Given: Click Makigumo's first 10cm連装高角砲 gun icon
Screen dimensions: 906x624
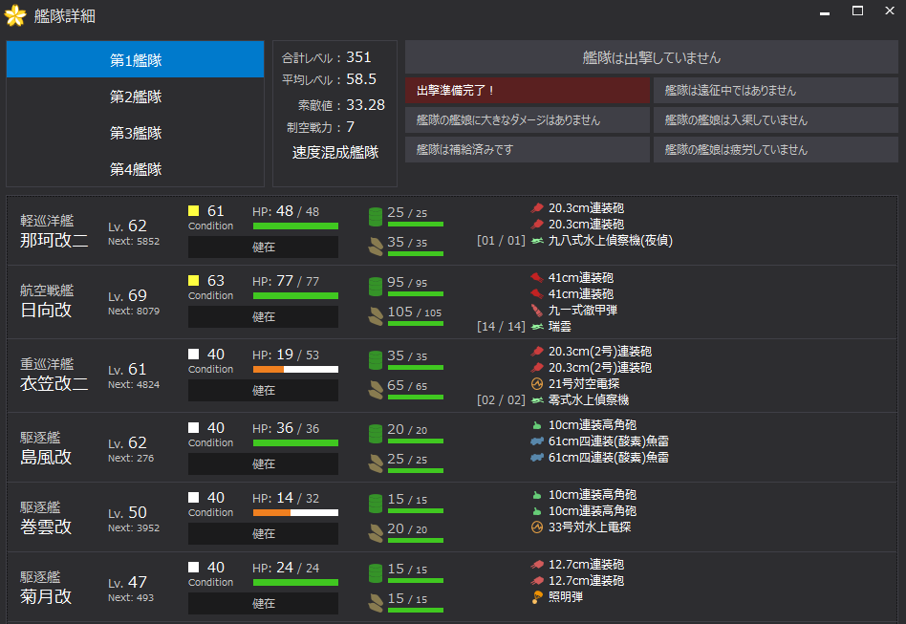Looking at the screenshot, I should 537,495.
